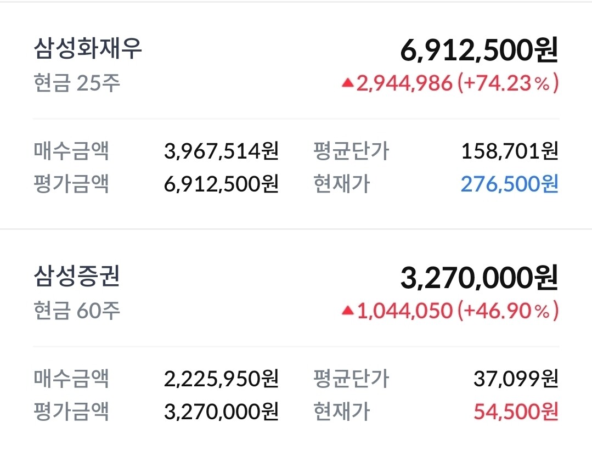Click the 37,099원 average unit price

(516, 378)
